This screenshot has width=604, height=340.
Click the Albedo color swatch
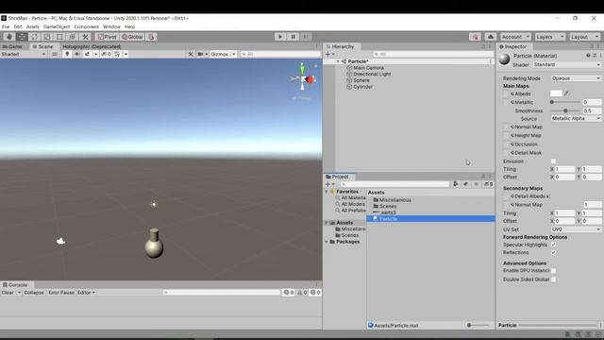point(556,93)
